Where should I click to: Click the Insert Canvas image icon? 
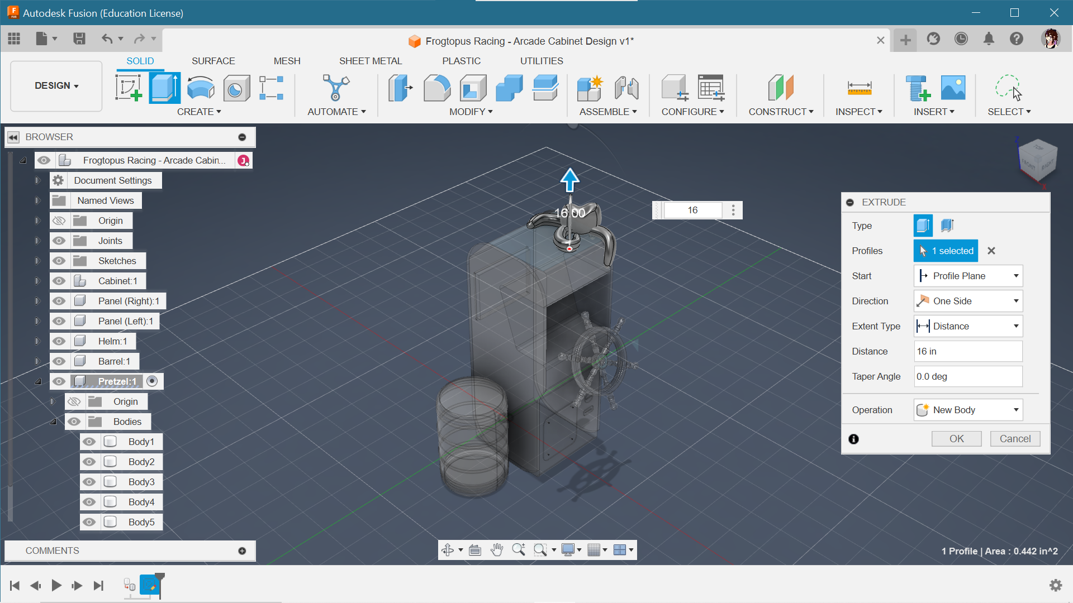tap(953, 88)
